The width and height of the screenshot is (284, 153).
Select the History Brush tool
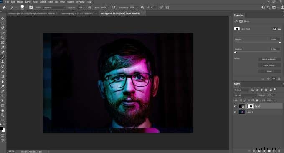(3, 67)
